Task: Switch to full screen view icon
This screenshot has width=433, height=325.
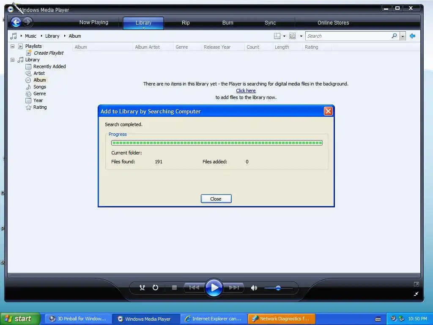Action: pos(417,284)
